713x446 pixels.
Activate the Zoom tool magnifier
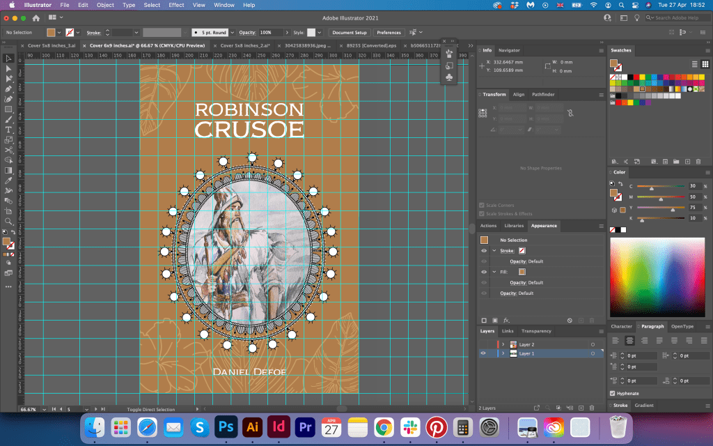point(9,221)
